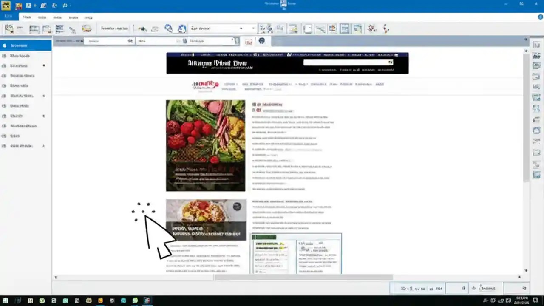The width and height of the screenshot is (544, 306).
Task: Toggle the reading pane layout icon
Action: (x=345, y=28)
